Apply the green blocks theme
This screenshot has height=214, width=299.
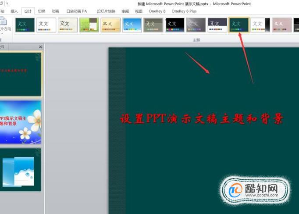tap(89, 25)
